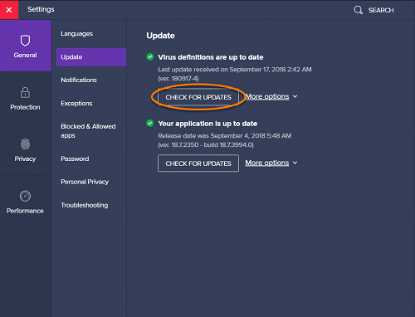The height and width of the screenshot is (317, 415).
Task: Click the search magnifier icon
Action: [358, 10]
